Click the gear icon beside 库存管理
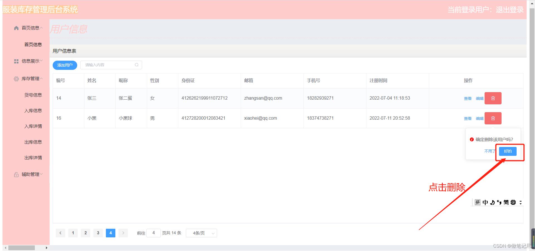535x251 pixels. (16, 79)
